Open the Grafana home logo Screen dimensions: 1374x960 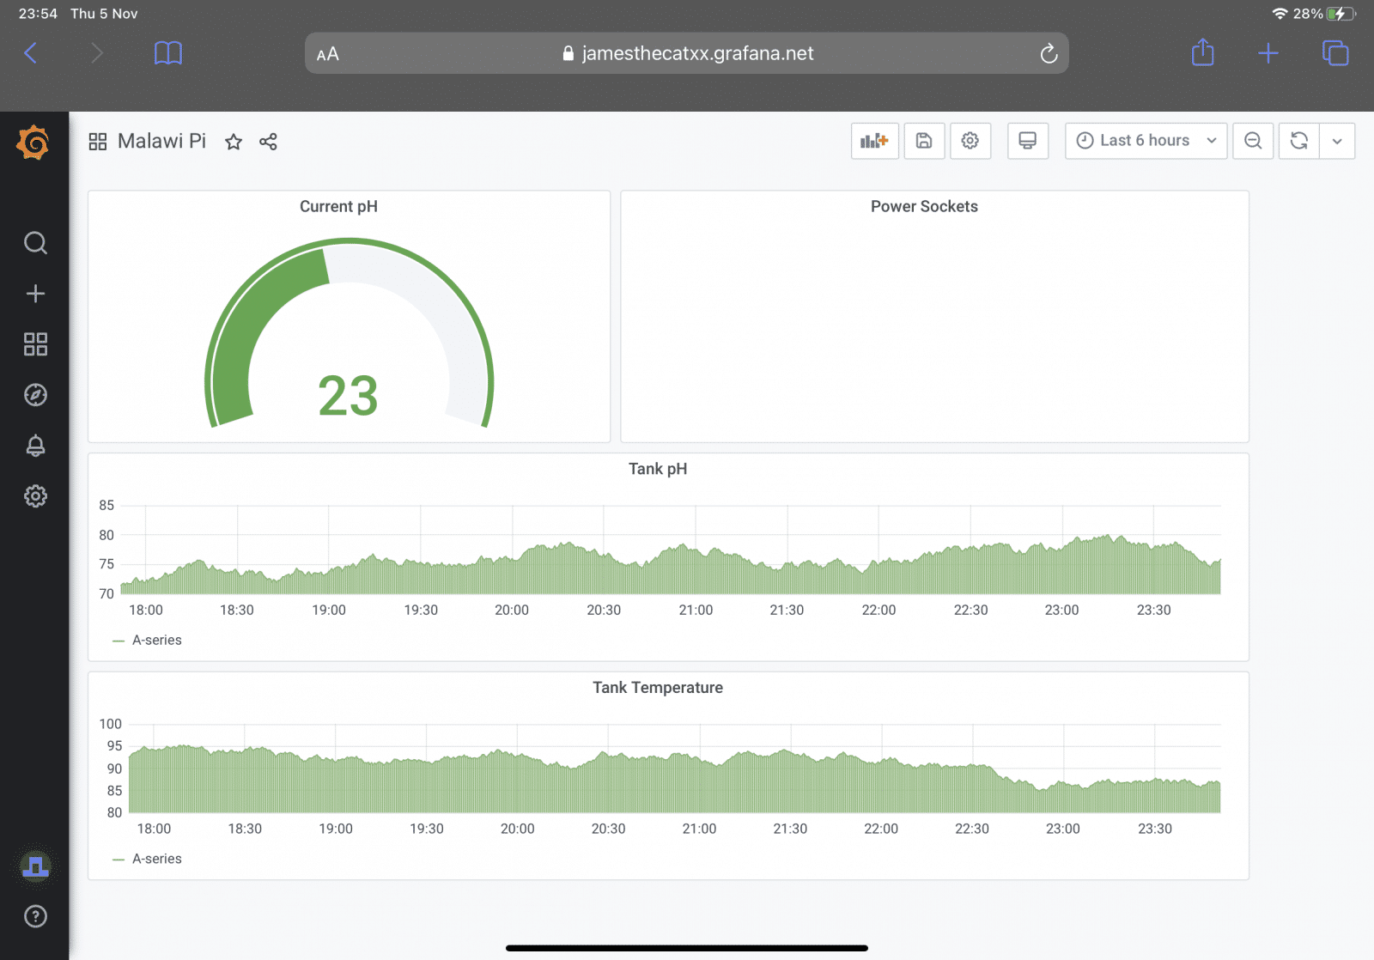(x=33, y=143)
